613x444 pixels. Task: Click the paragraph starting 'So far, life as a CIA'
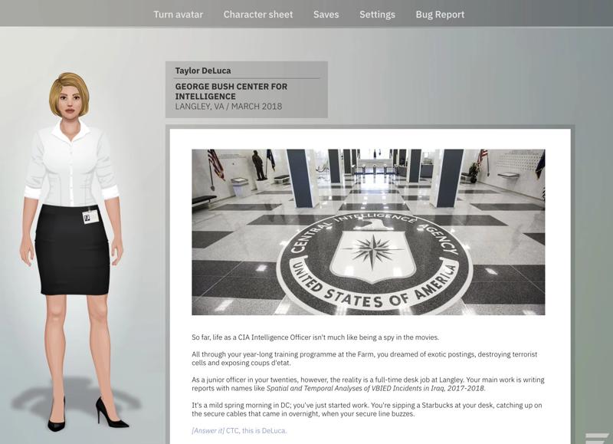click(316, 337)
